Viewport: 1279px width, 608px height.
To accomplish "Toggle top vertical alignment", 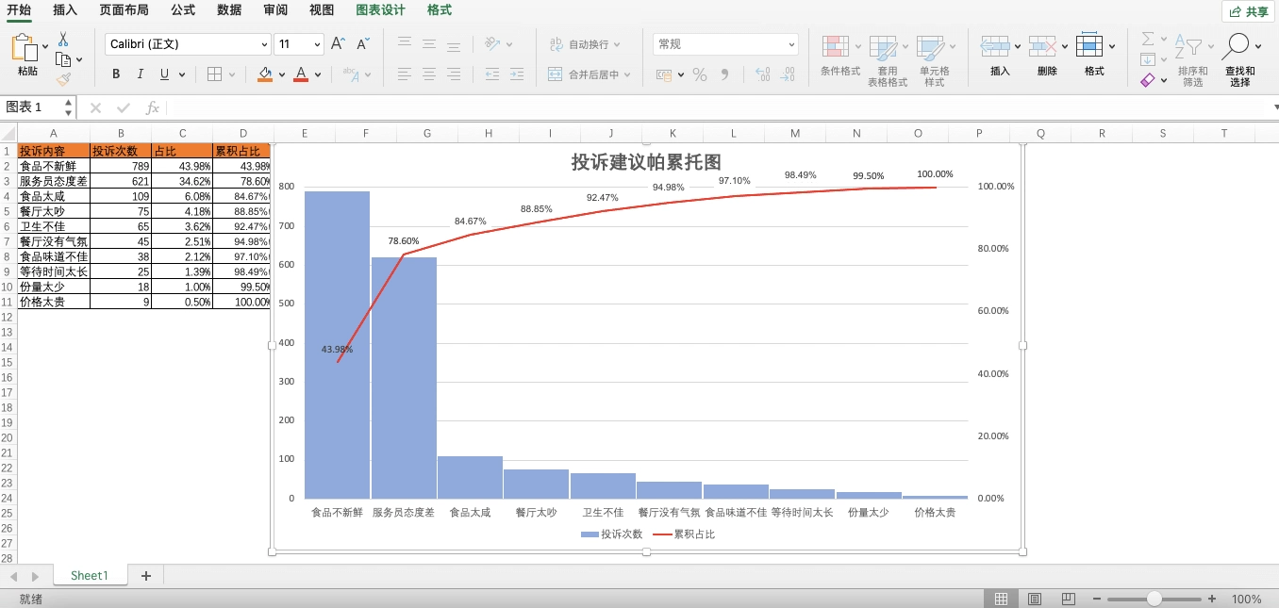I will pos(404,43).
